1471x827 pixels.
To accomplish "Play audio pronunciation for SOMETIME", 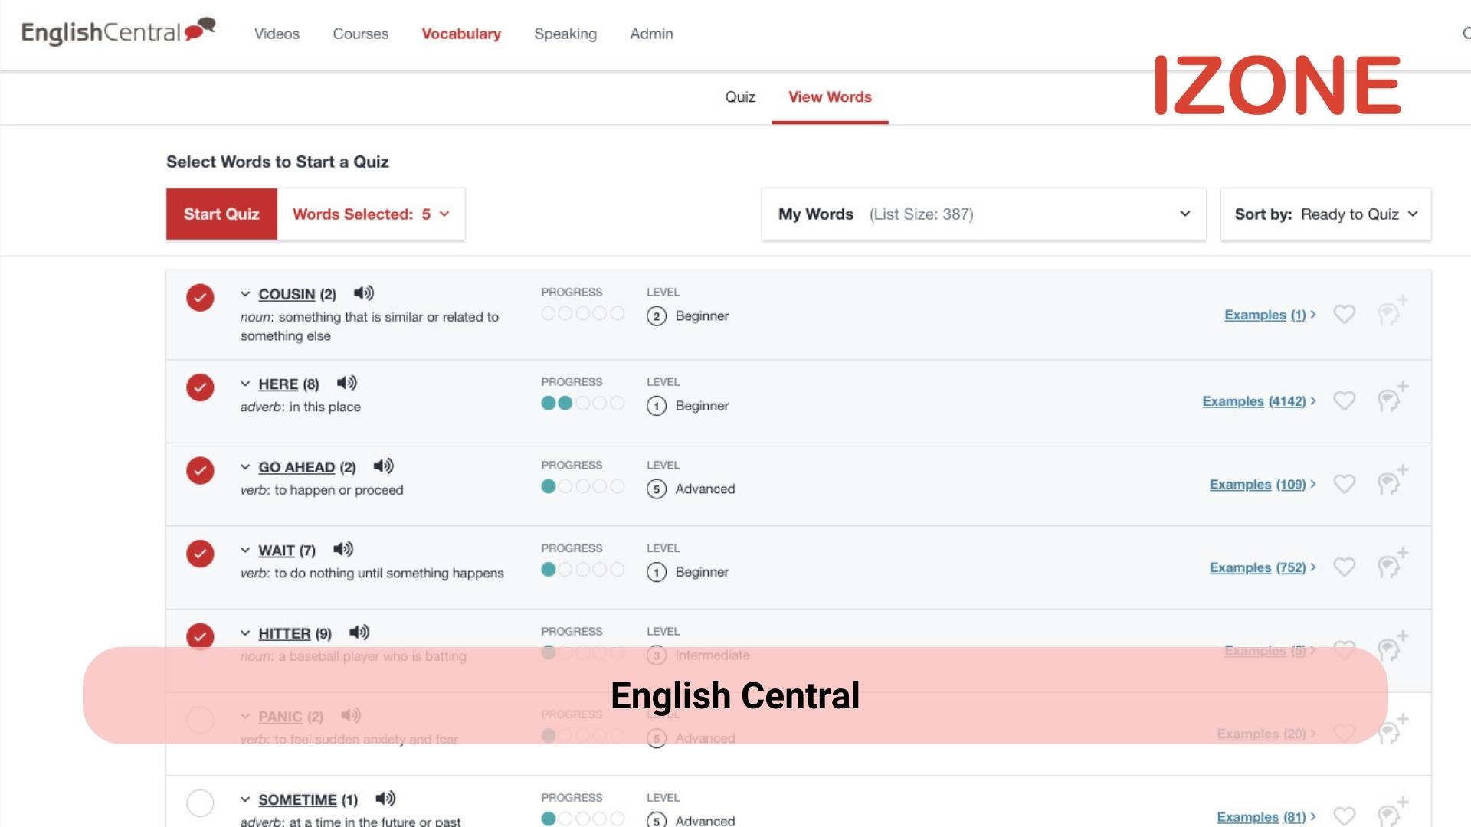I will [385, 799].
